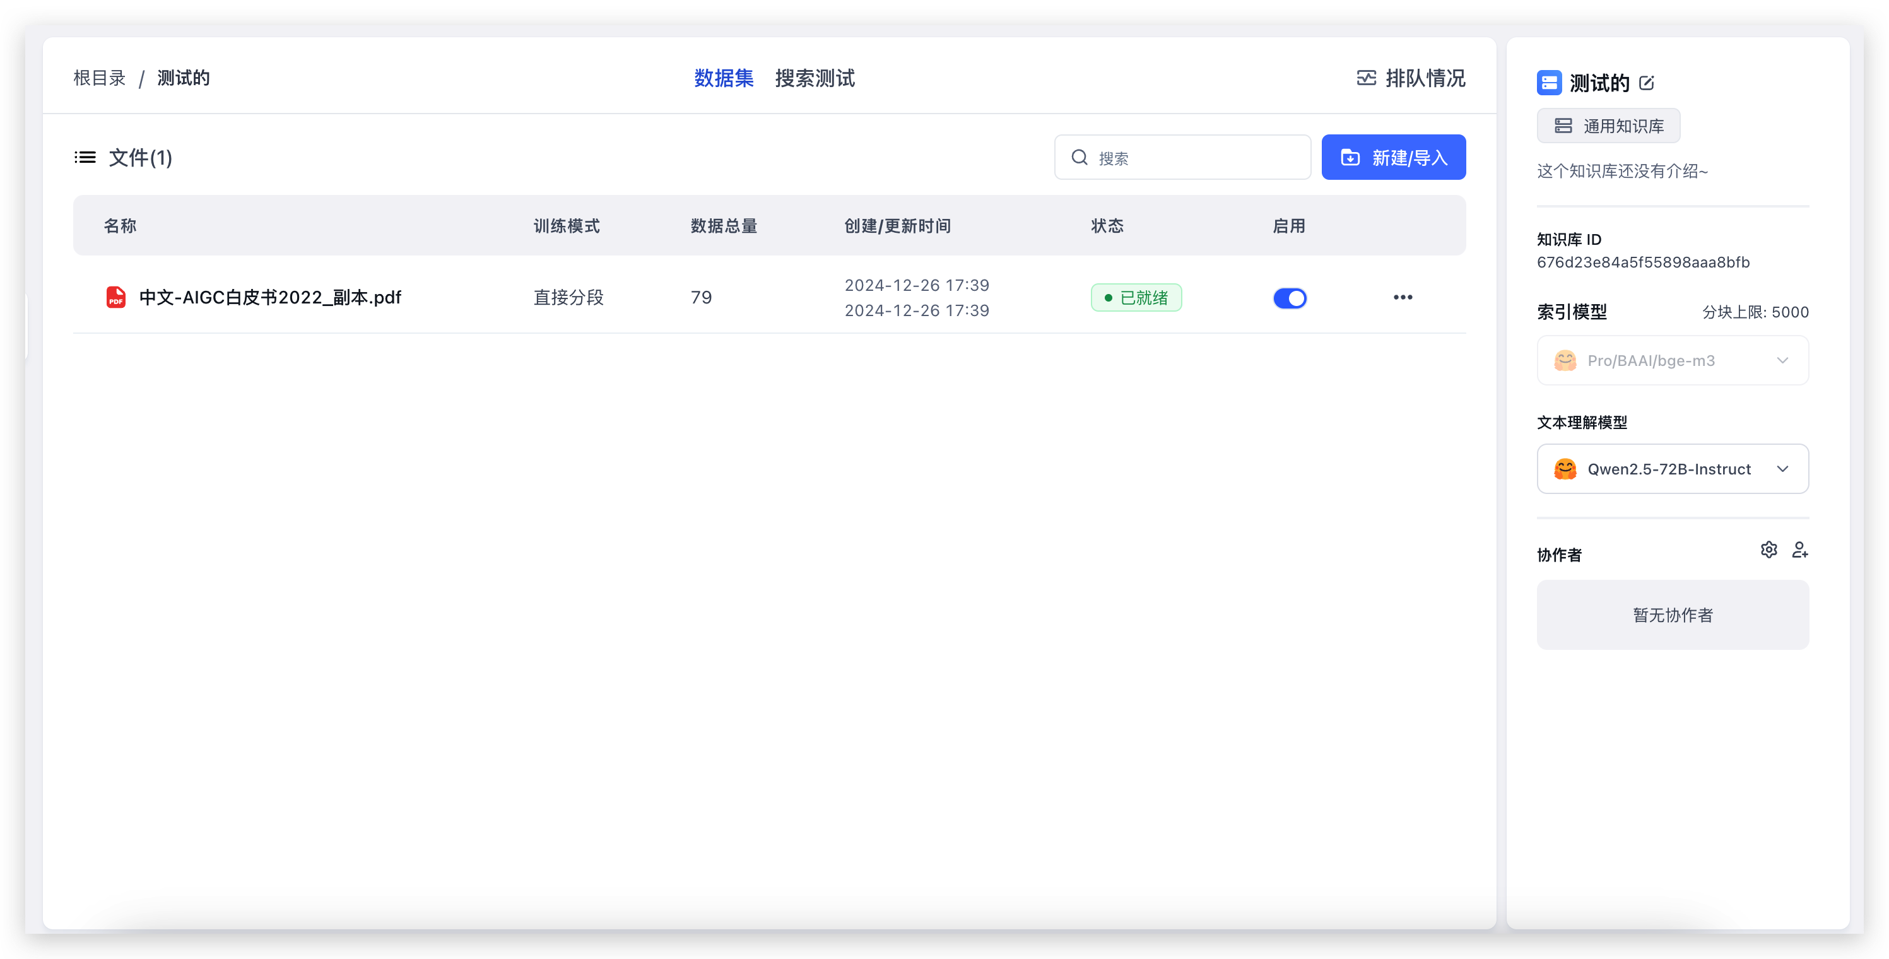Open the collaborator settings gear icon

click(x=1768, y=550)
